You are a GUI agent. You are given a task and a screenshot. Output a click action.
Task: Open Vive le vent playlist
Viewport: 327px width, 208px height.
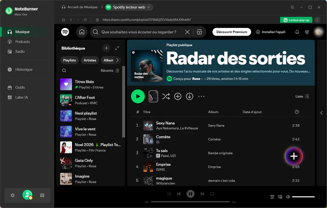91,132
